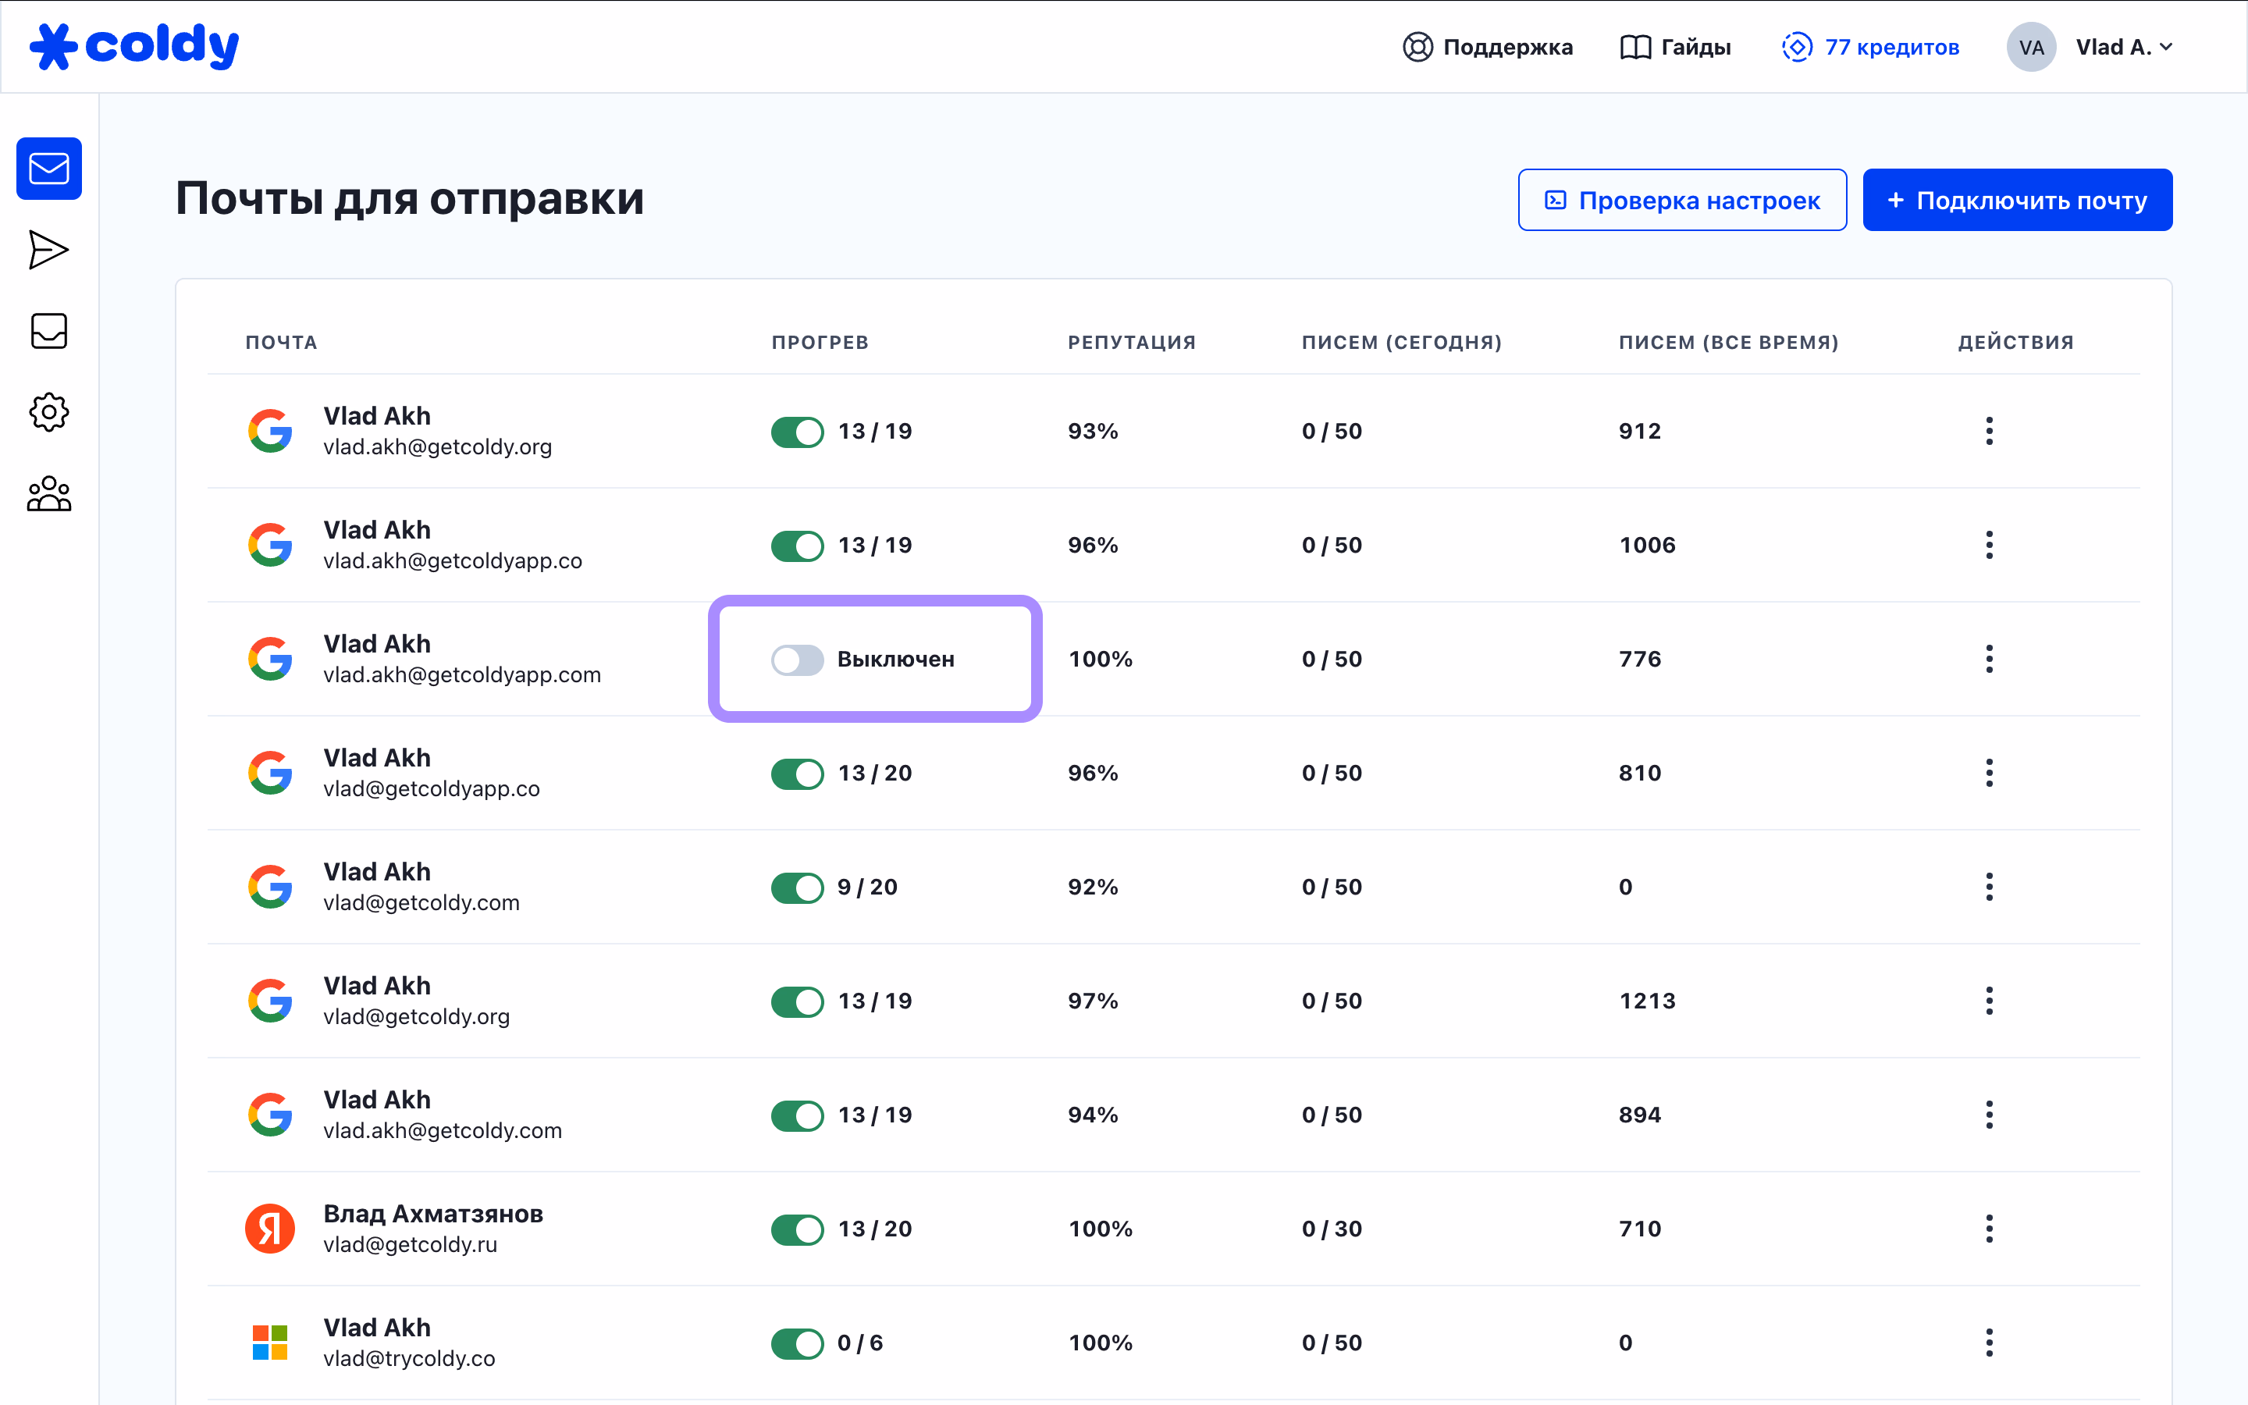
Task: Disable warm-up toggle for vlad.akh@getcoldy.org
Action: pos(797,431)
